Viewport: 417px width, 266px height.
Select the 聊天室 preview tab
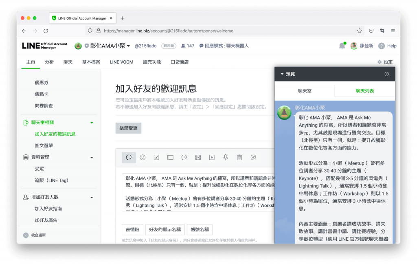click(x=305, y=91)
